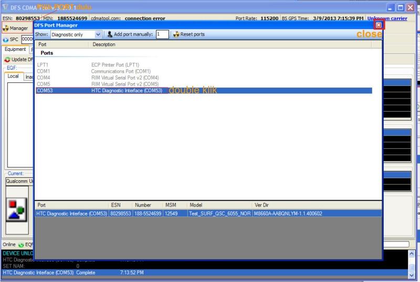Click the model cell Test_SURF_QSC_6055_NOR

219,213
